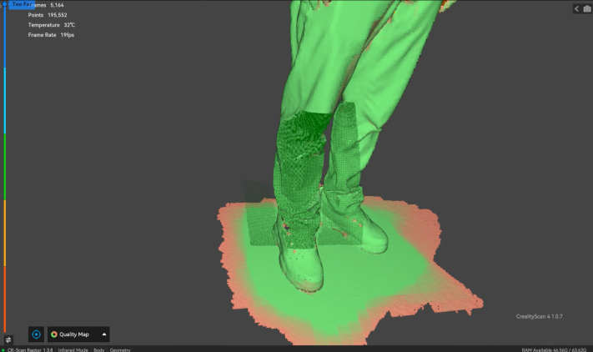Screen dimensions: 593x352
Task: Select Infrared Mode in the status bar
Action: (x=73, y=349)
